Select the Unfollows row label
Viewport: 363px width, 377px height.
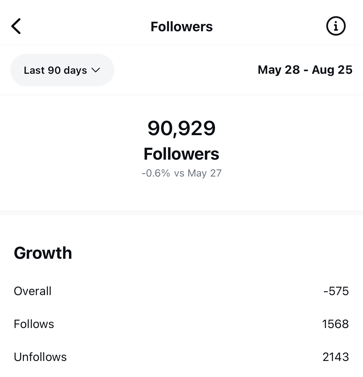click(40, 357)
